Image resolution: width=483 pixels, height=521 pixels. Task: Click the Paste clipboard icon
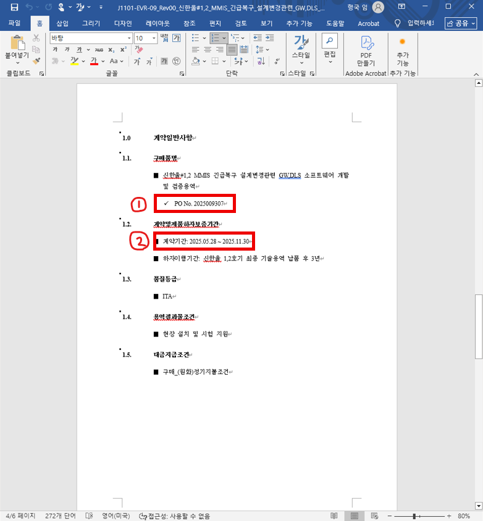pyautogui.click(x=17, y=47)
